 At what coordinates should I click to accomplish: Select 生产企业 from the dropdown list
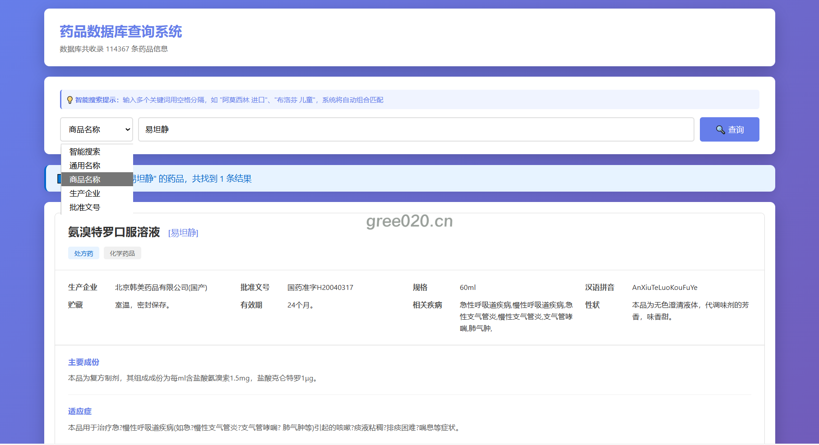coord(85,193)
